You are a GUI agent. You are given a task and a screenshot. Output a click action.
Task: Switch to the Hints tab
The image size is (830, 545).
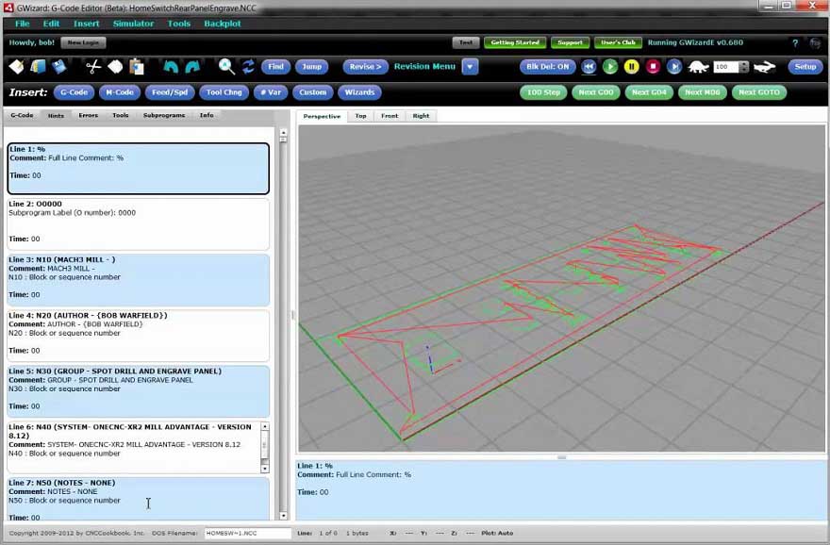pyautogui.click(x=56, y=115)
